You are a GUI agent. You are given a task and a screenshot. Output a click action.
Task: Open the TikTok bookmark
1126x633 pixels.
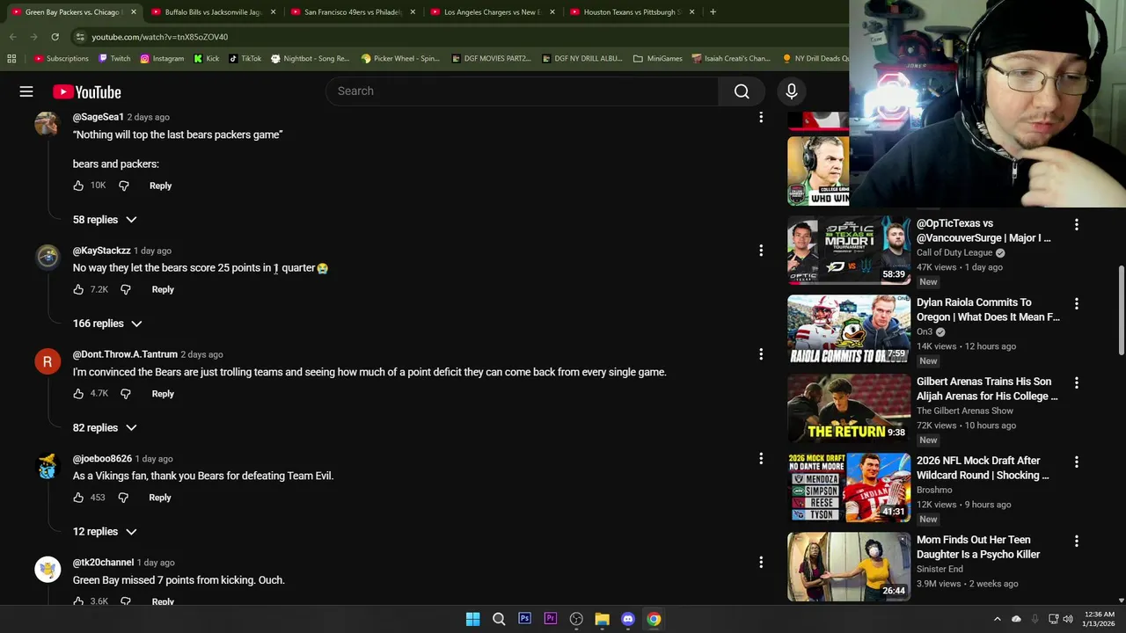pos(245,58)
